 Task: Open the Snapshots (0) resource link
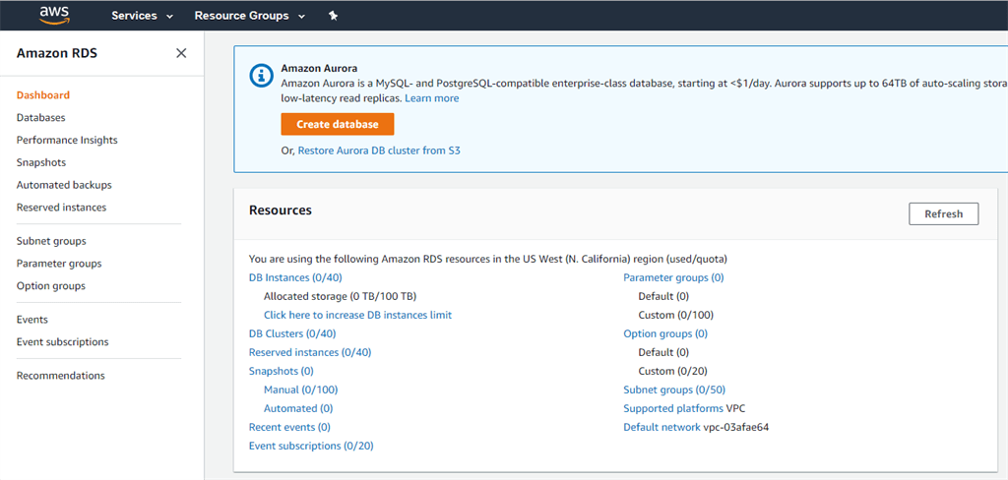(x=281, y=371)
